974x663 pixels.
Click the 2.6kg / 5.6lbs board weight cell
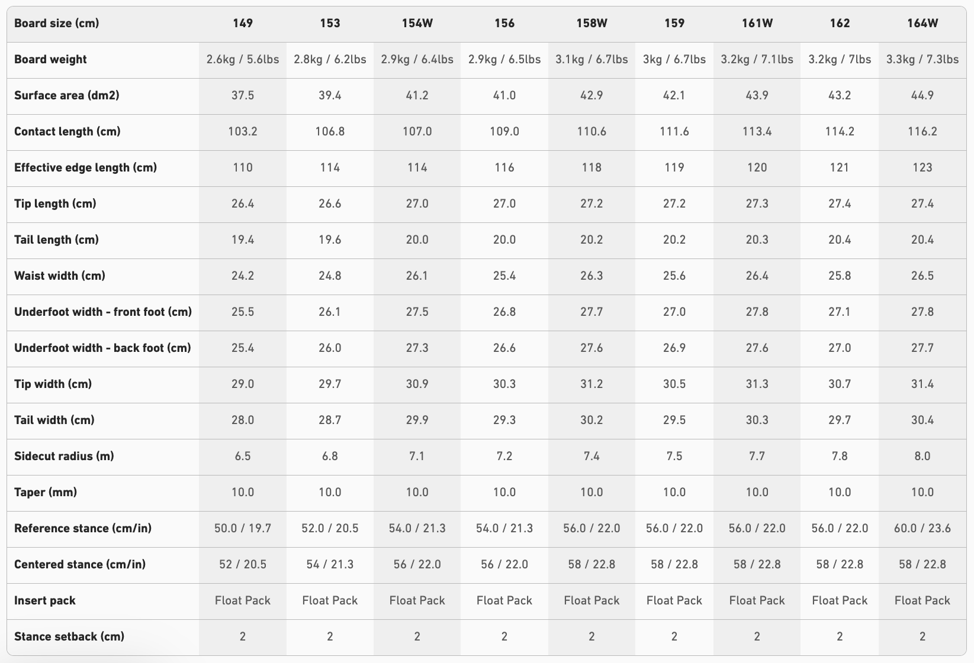(243, 59)
